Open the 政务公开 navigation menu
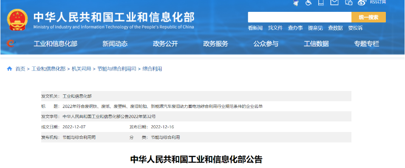 tap(165, 44)
